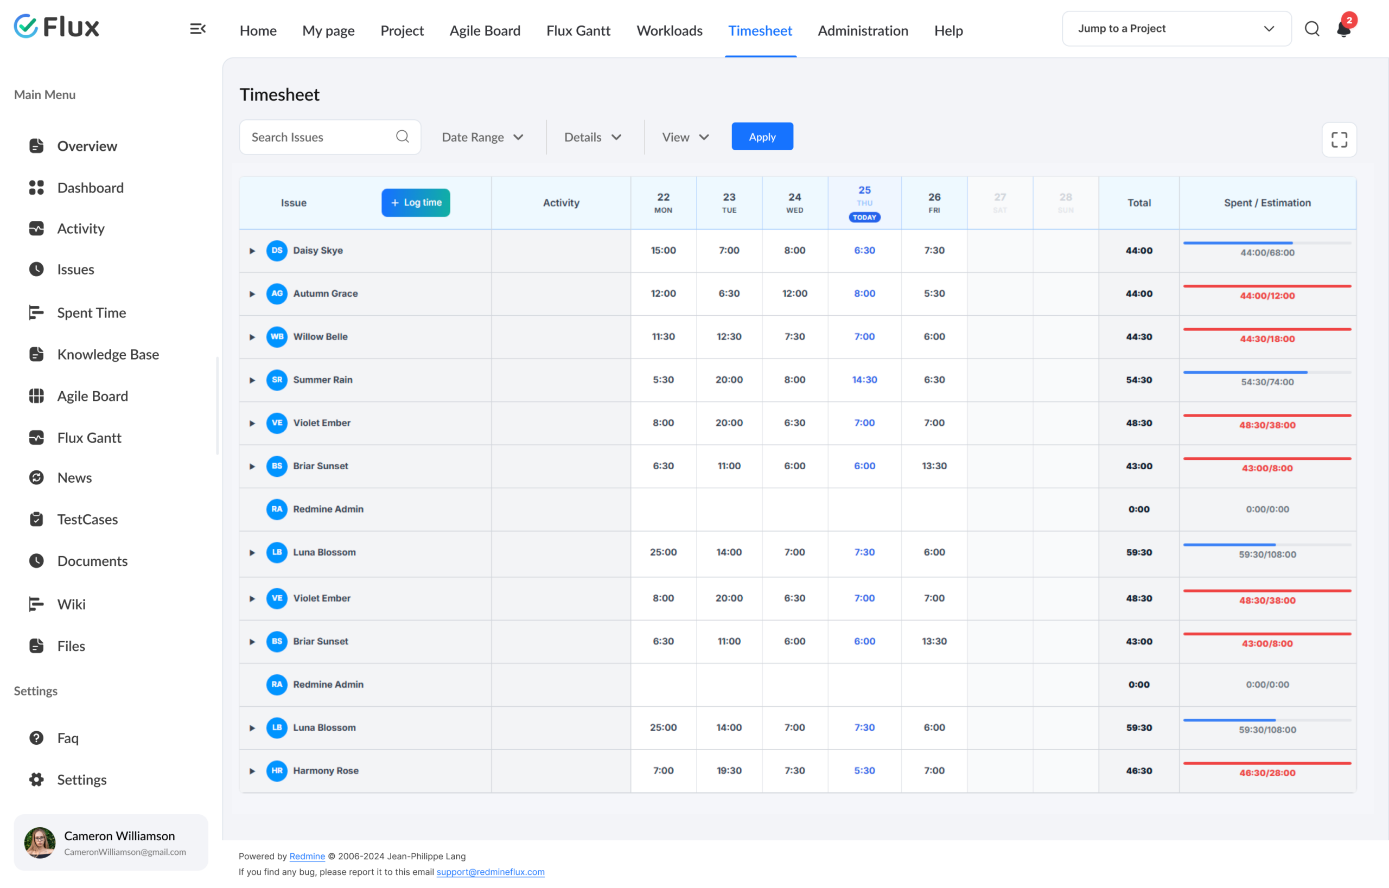Image resolution: width=1389 pixels, height=888 pixels.
Task: Click Willow Belle total 44:30
Action: (1139, 337)
